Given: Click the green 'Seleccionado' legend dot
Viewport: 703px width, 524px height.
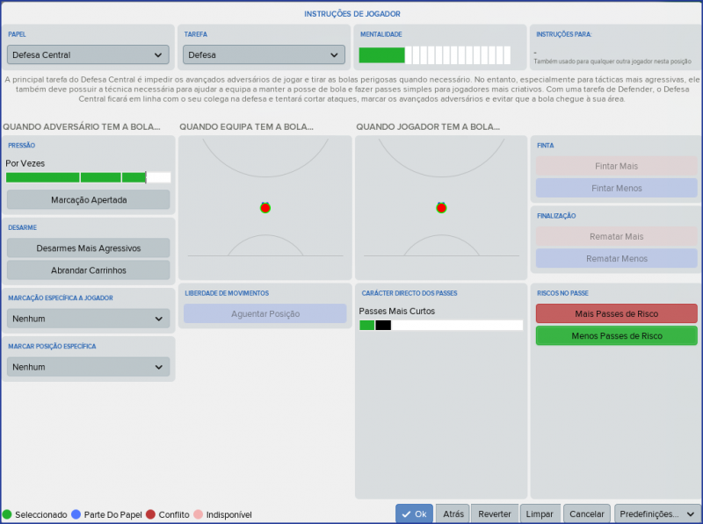Looking at the screenshot, I should 6,514.
